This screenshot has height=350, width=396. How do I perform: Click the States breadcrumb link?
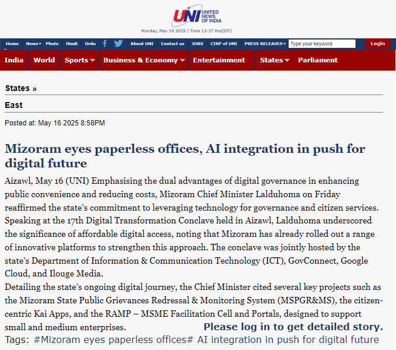tap(17, 88)
